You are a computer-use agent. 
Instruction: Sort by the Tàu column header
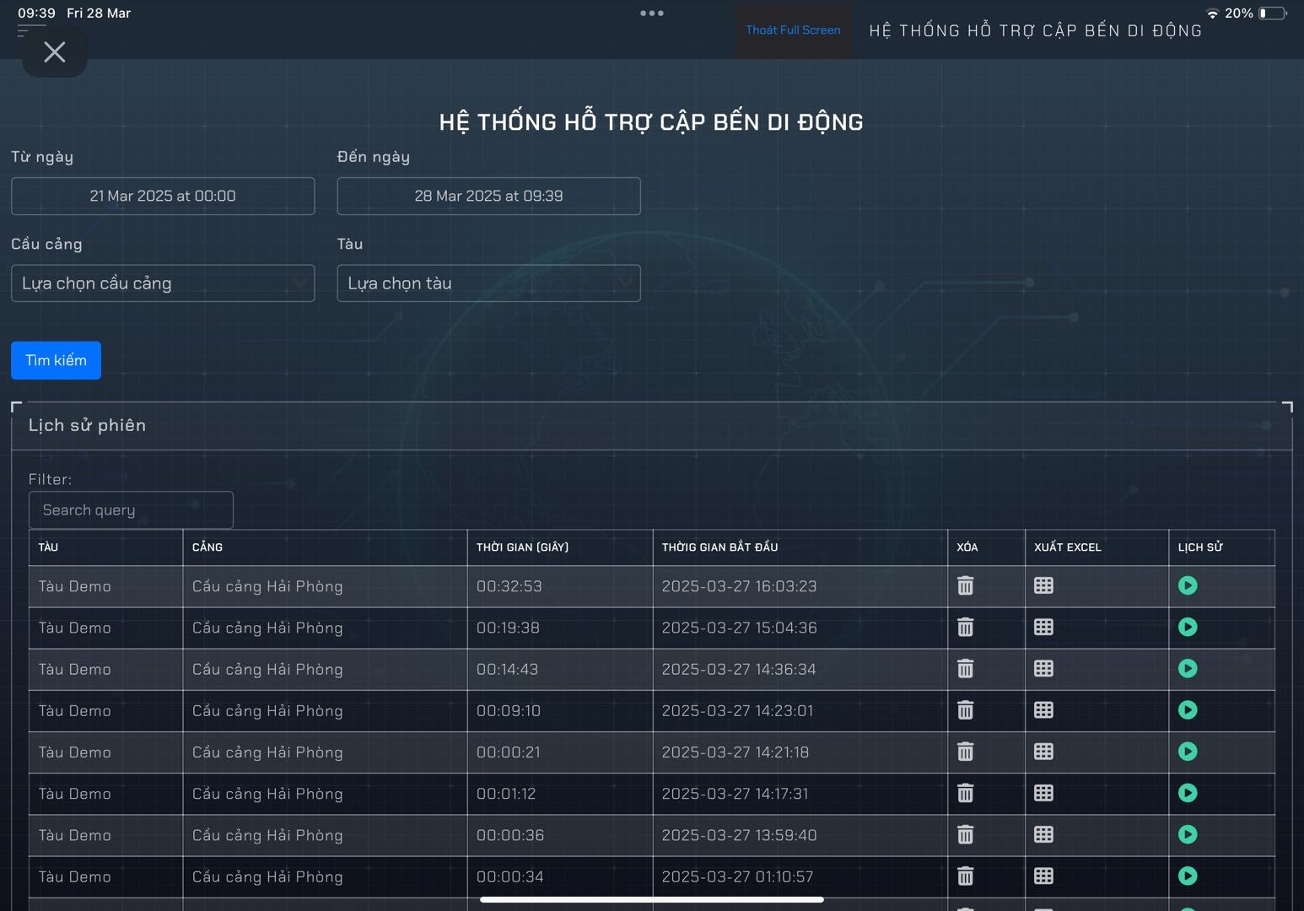49,547
